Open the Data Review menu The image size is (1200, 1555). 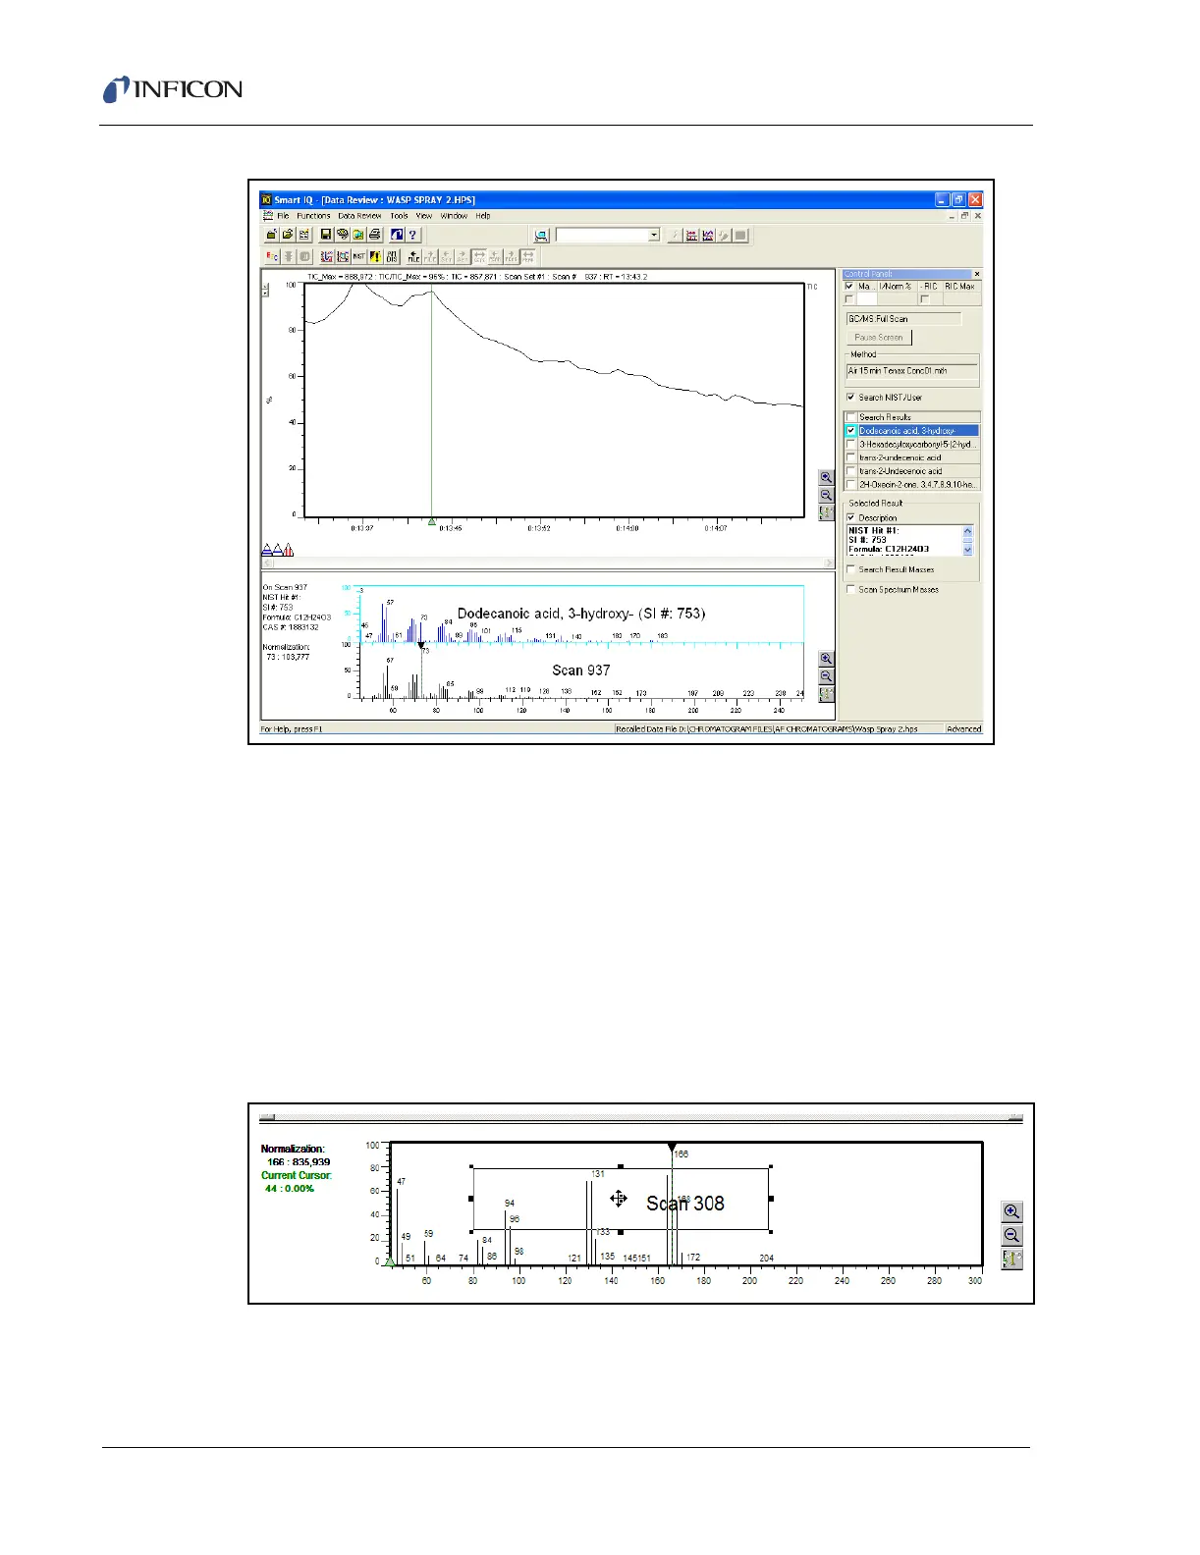[x=359, y=216]
